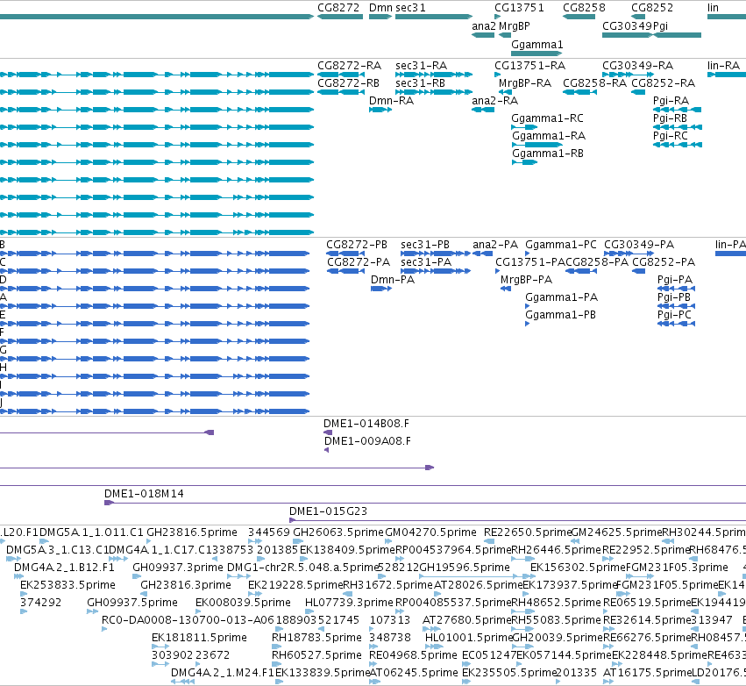Click the sec31 gene label
The image size is (746, 686).
pos(410,8)
